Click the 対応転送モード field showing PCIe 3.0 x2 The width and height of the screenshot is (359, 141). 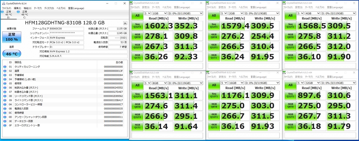[67, 42]
